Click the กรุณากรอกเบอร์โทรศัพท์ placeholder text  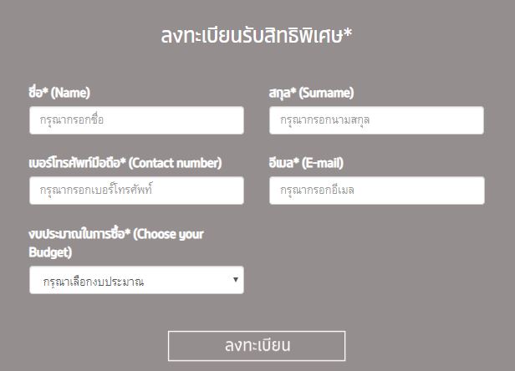click(x=97, y=191)
